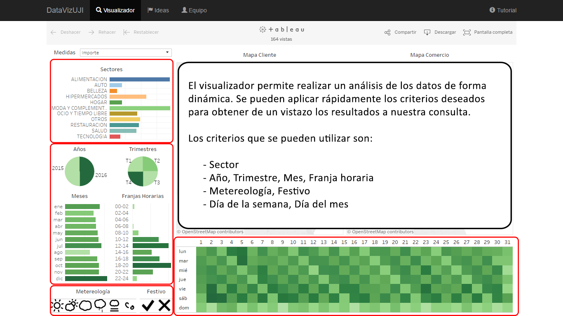Click the RESTAURACION sector label
This screenshot has height=316, width=563.
click(89, 125)
